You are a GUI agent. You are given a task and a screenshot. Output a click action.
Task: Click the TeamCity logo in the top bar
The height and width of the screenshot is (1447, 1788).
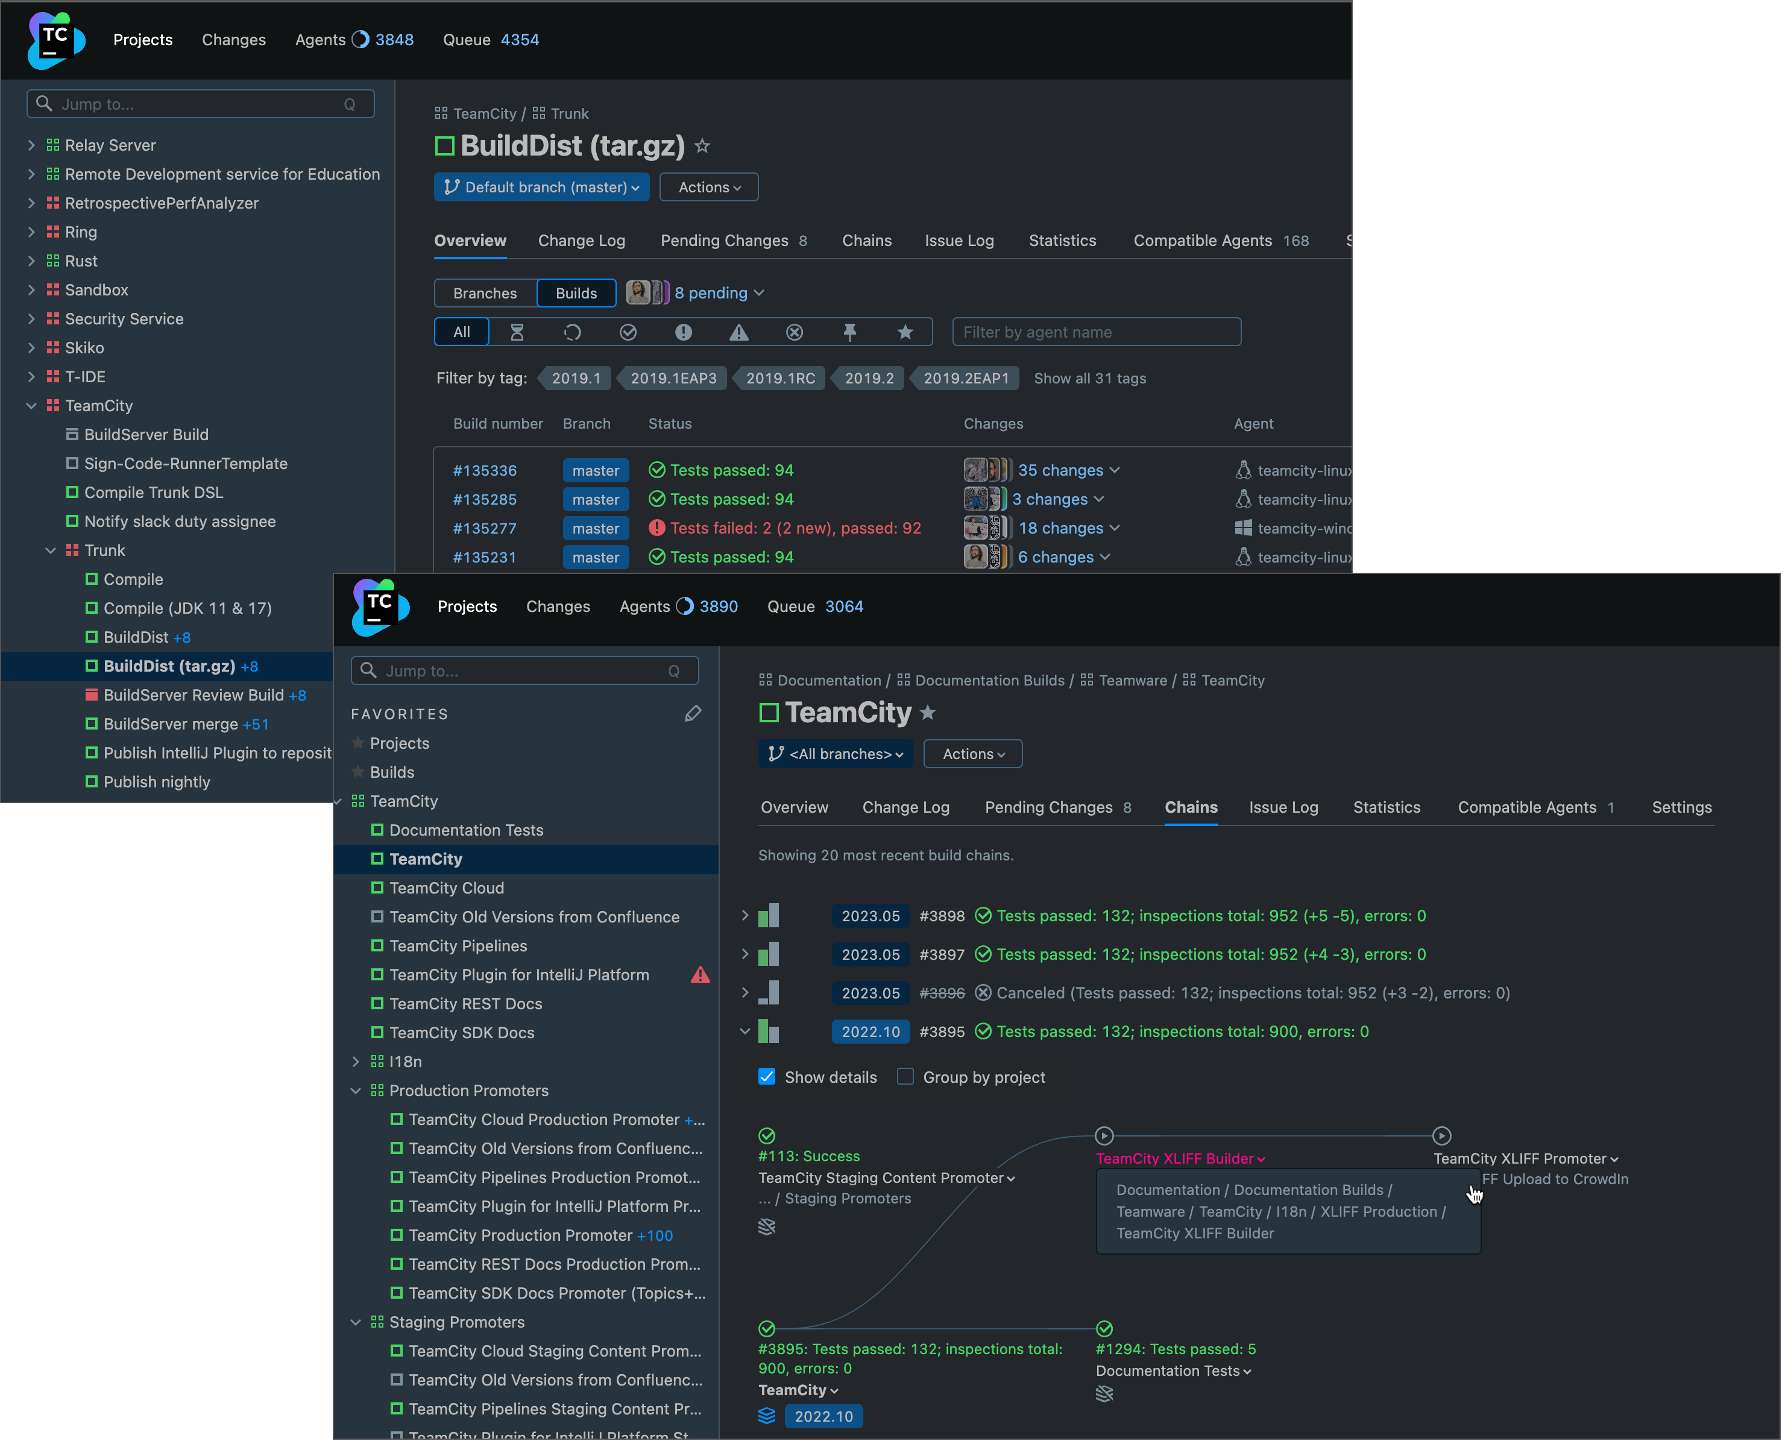coord(55,40)
